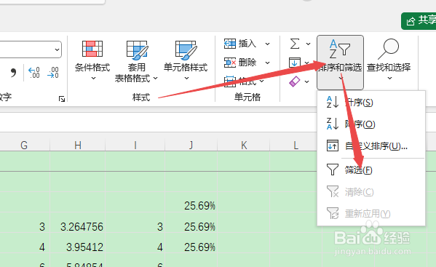436x267 pixels.
Task: Select Filter (筛选) in the dropdown menu
Action: coord(371,170)
